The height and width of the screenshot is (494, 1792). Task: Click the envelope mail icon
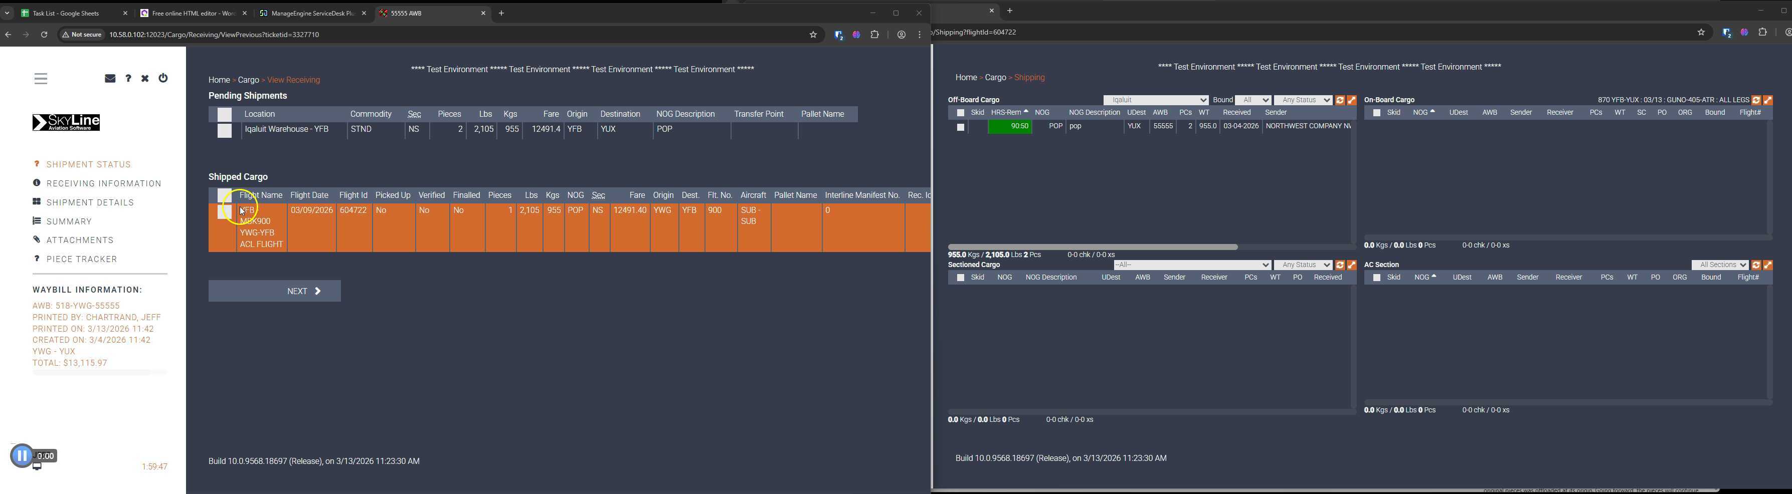[110, 79]
